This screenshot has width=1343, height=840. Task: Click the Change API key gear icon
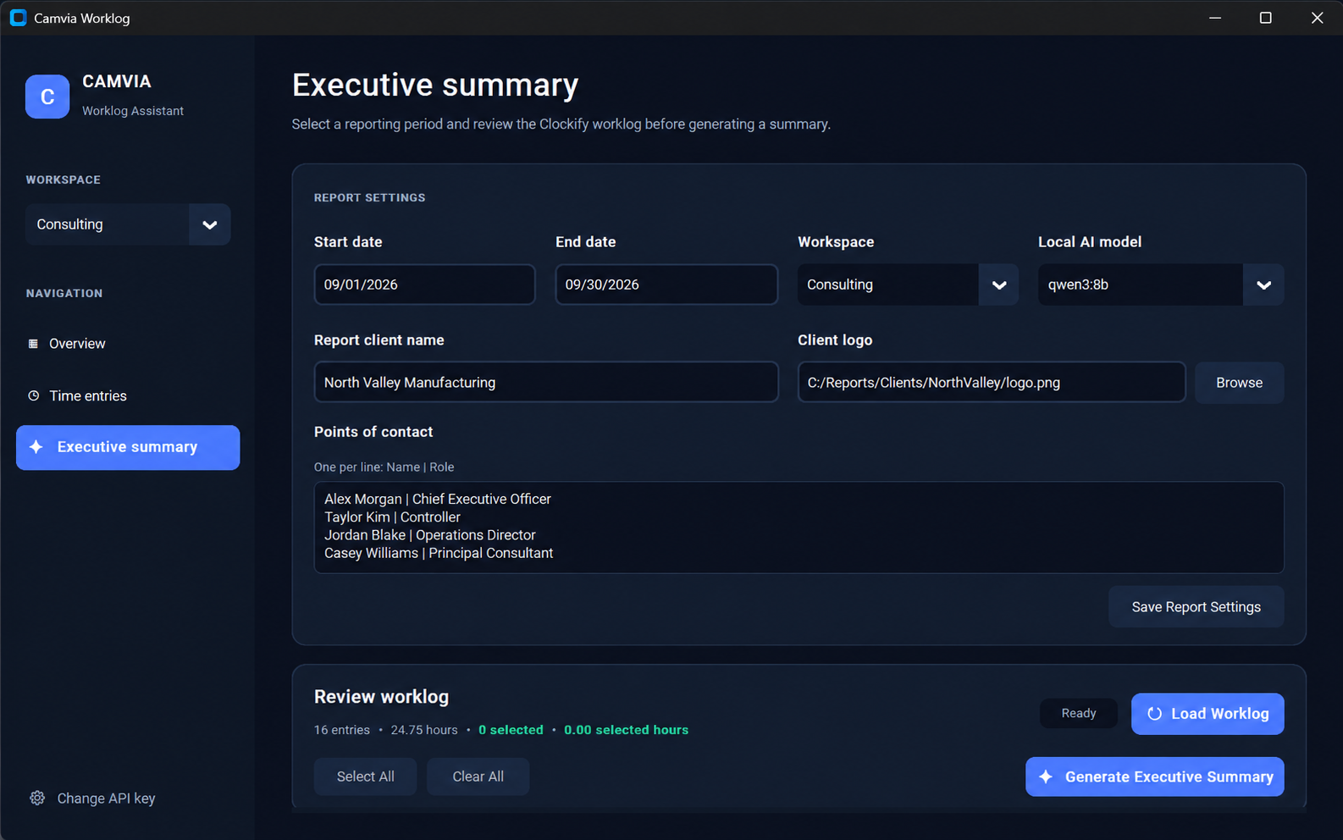(37, 798)
